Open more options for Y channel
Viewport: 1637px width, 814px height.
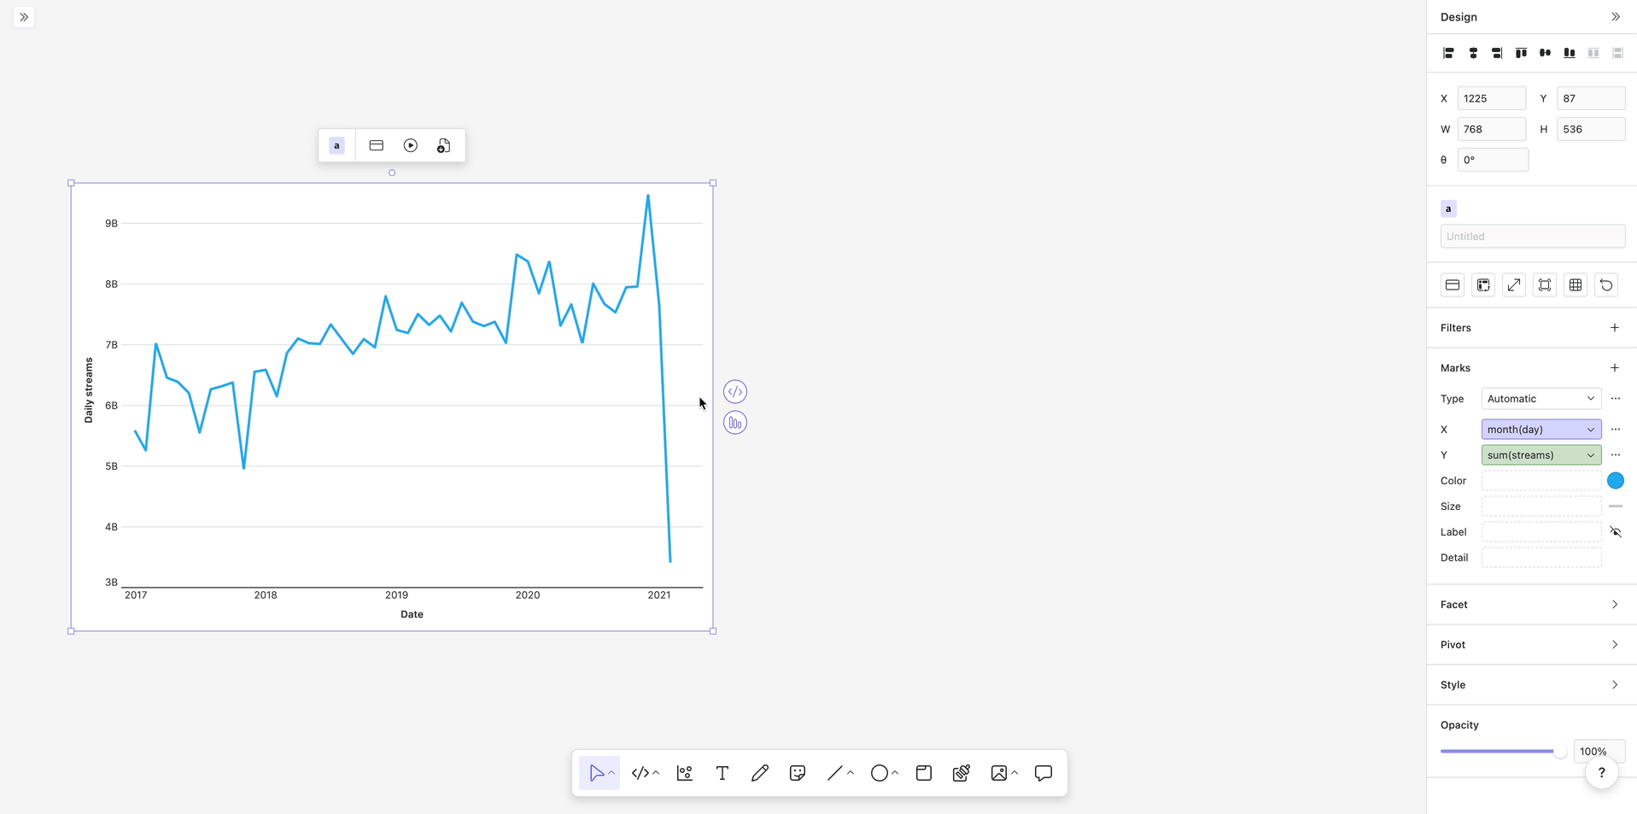[1616, 455]
